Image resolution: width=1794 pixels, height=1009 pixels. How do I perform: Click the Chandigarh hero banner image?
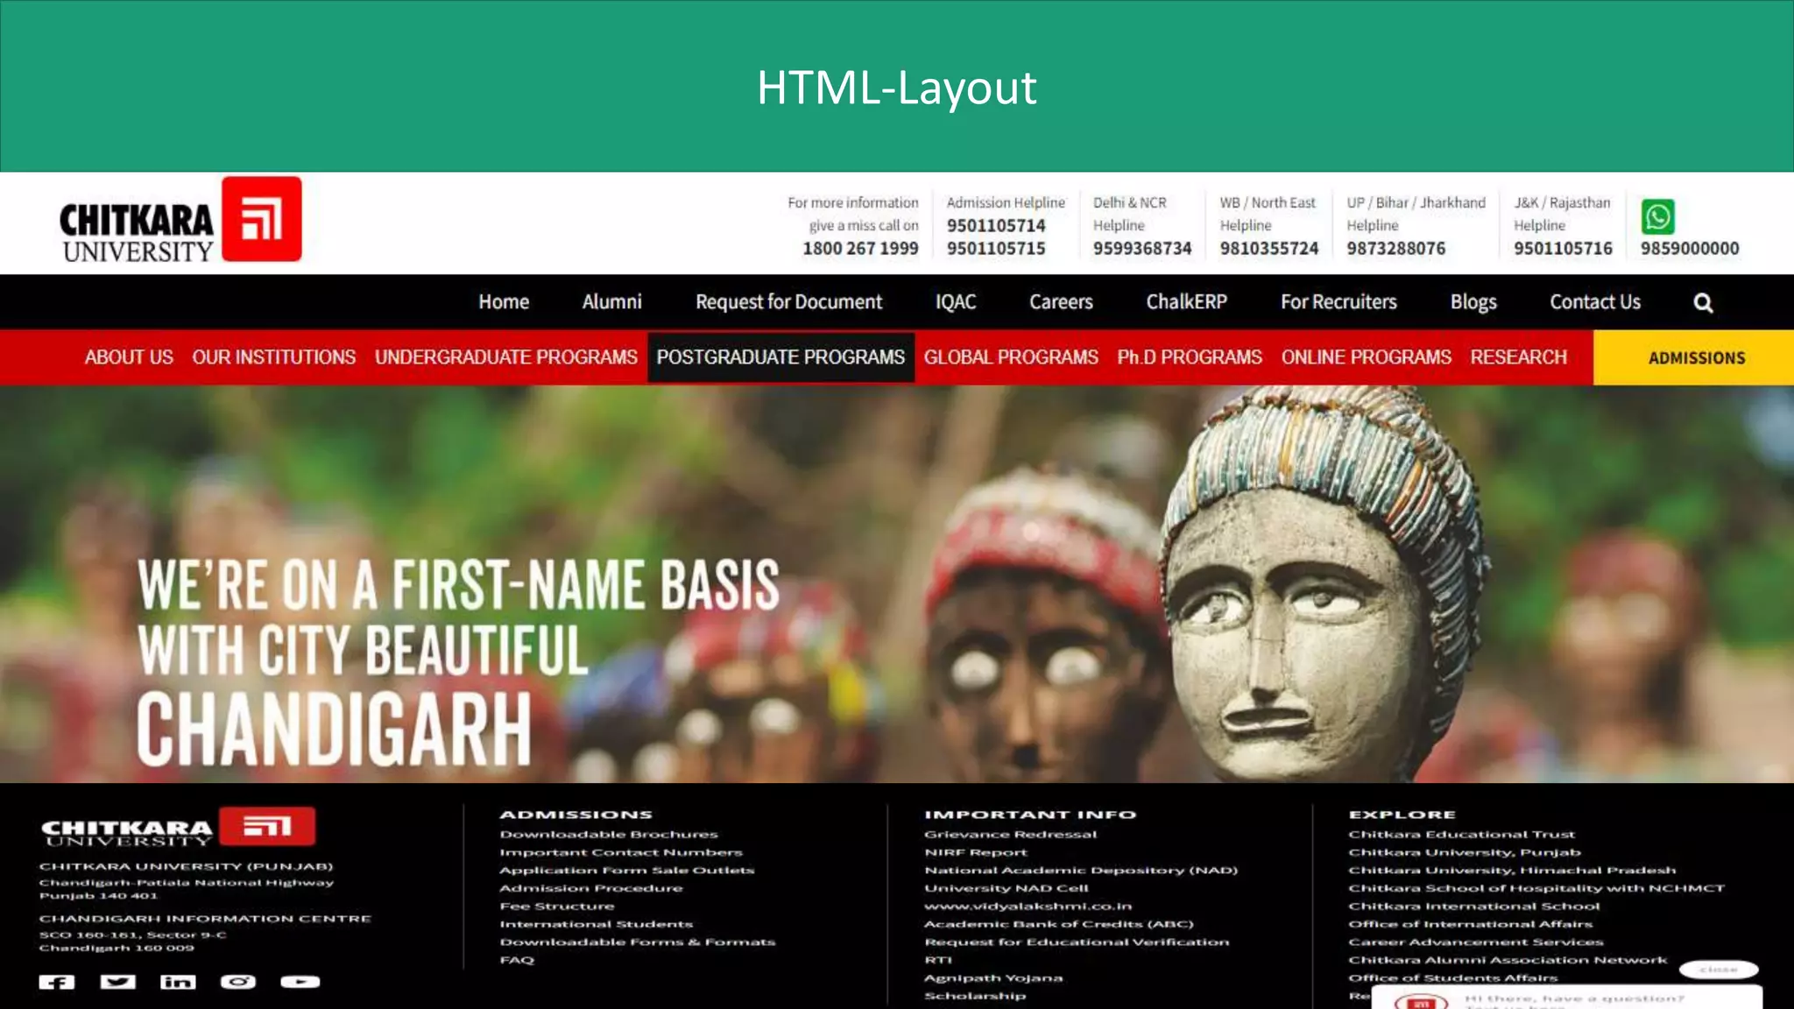coord(897,584)
